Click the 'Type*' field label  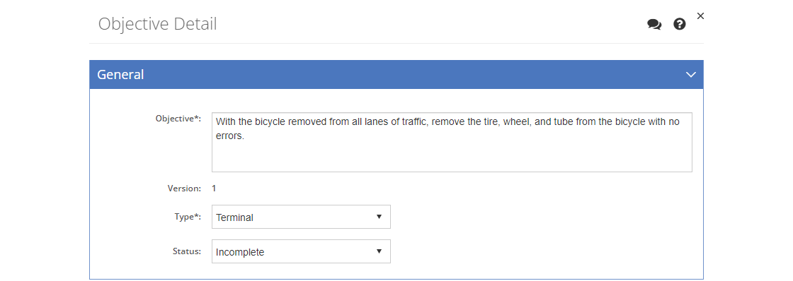188,217
